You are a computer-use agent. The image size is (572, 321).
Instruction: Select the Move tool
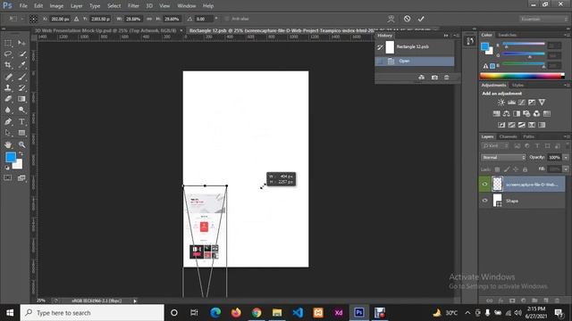(21, 43)
